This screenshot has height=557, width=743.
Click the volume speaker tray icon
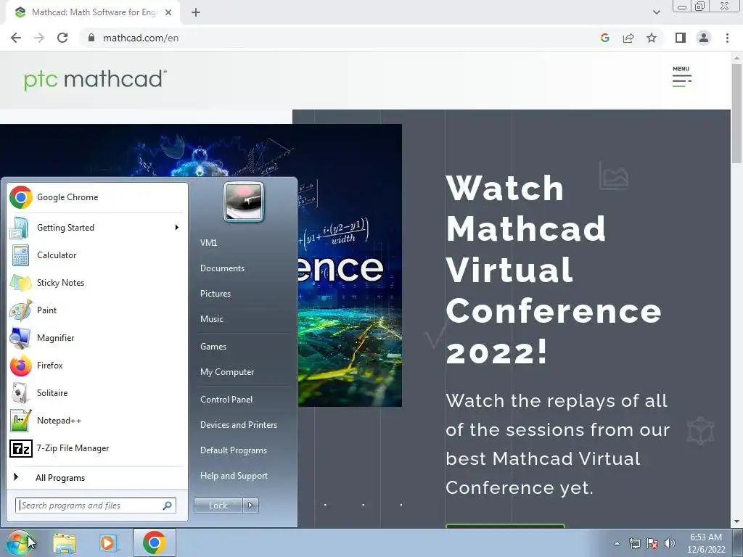click(669, 543)
